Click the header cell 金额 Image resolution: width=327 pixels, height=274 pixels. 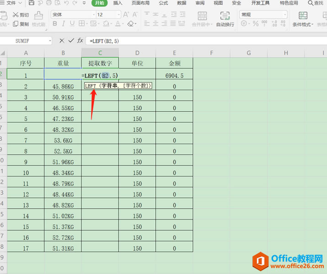[x=174, y=63]
